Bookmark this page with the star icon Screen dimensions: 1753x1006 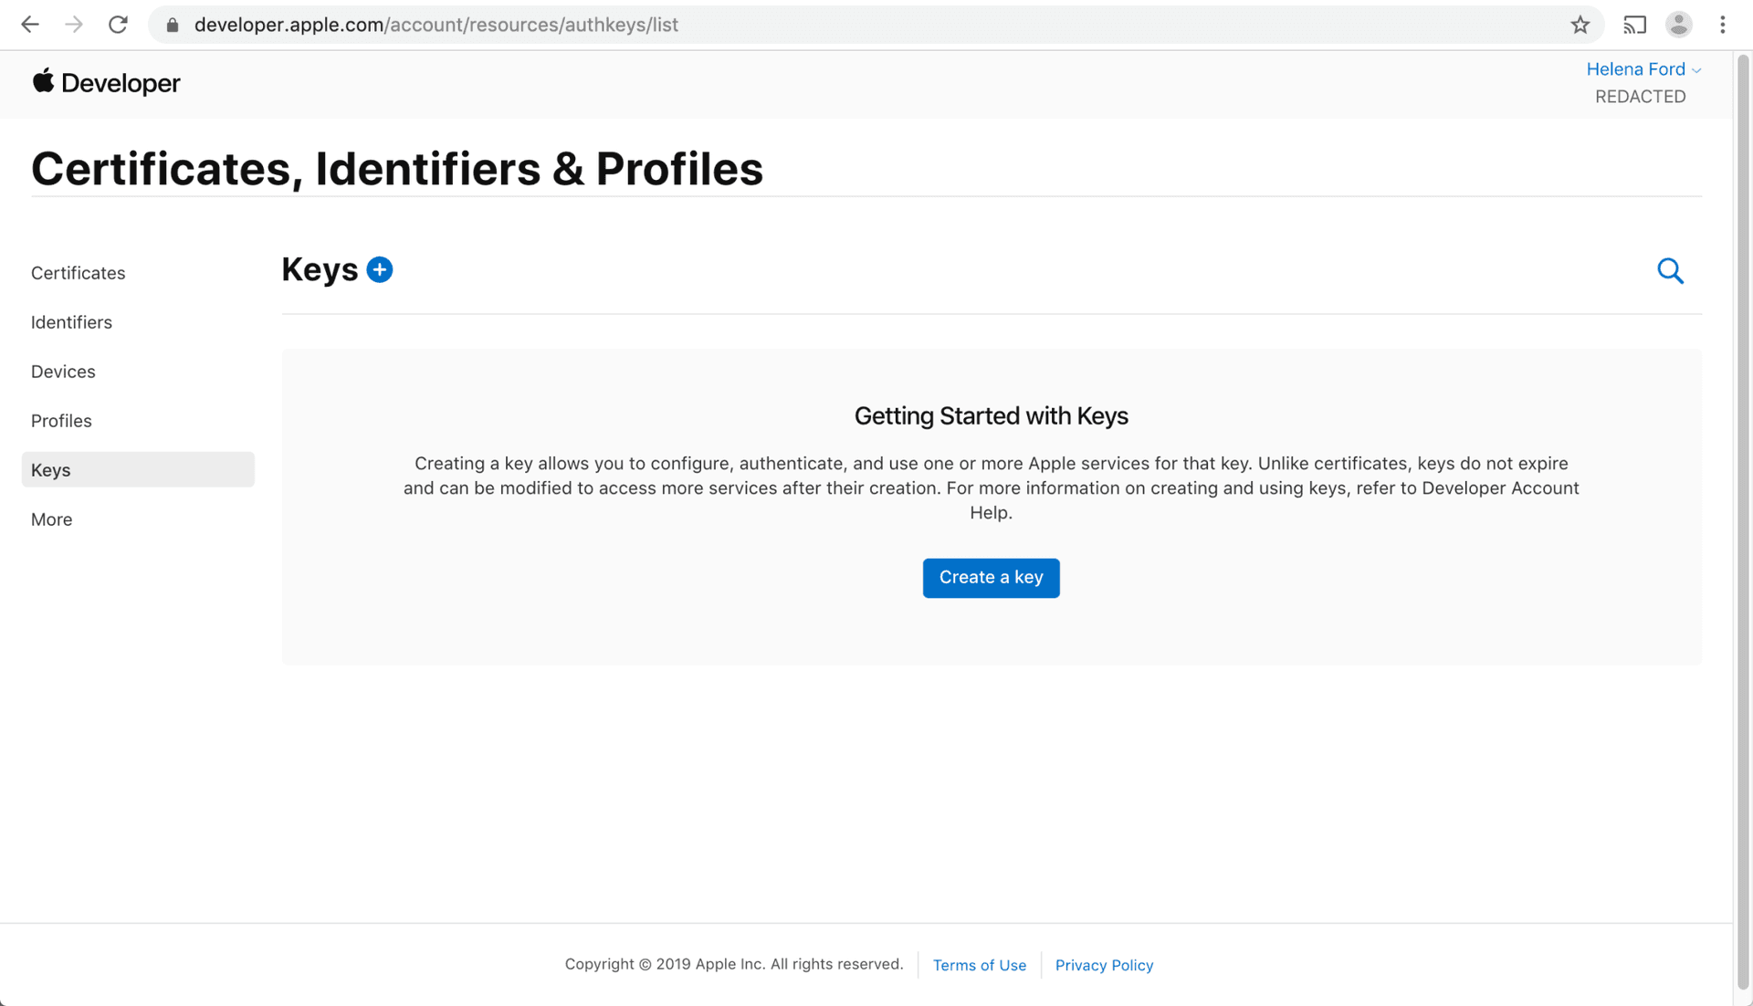tap(1580, 25)
